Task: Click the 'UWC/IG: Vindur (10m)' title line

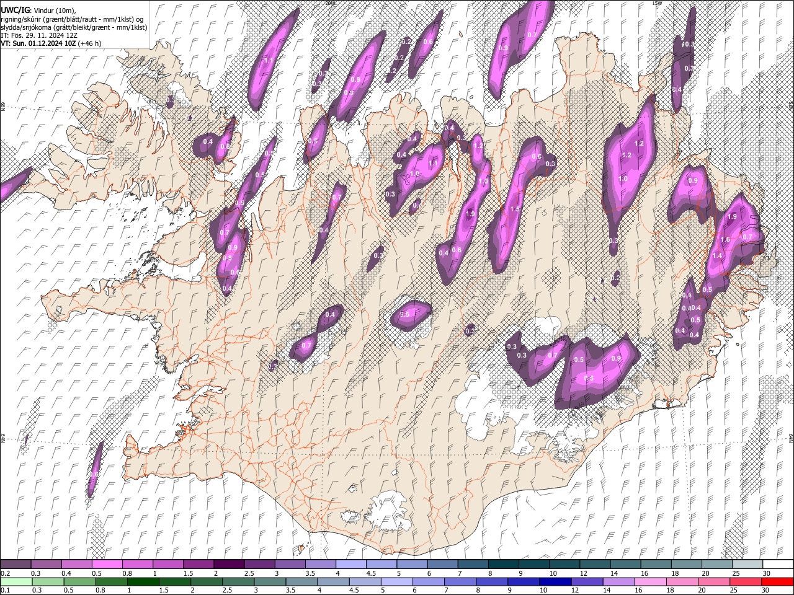Action: pos(38,11)
